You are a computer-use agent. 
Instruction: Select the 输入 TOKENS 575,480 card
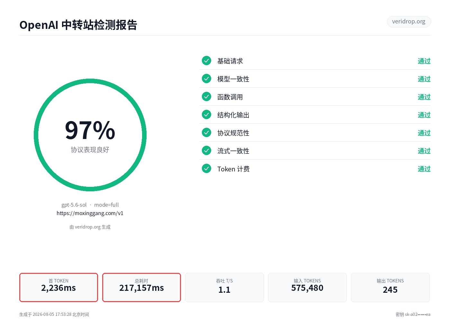tap(307, 287)
